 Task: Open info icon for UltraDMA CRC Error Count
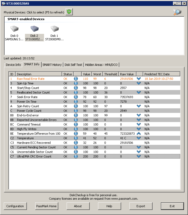coord(76,156)
